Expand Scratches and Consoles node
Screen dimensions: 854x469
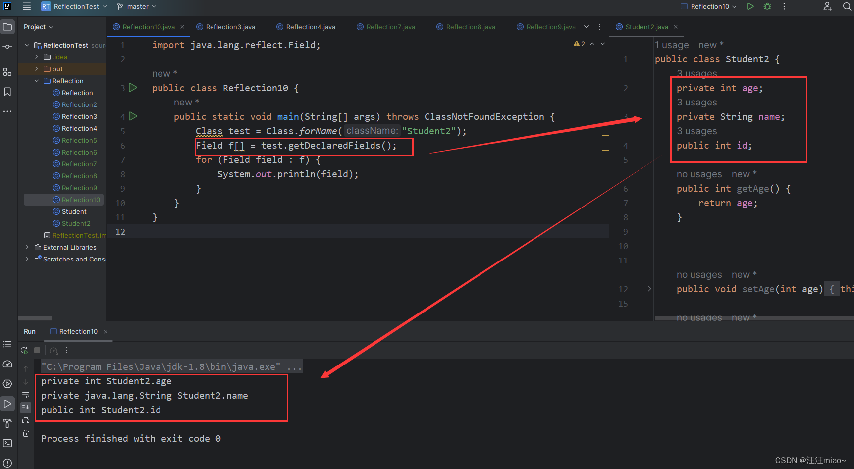27,259
